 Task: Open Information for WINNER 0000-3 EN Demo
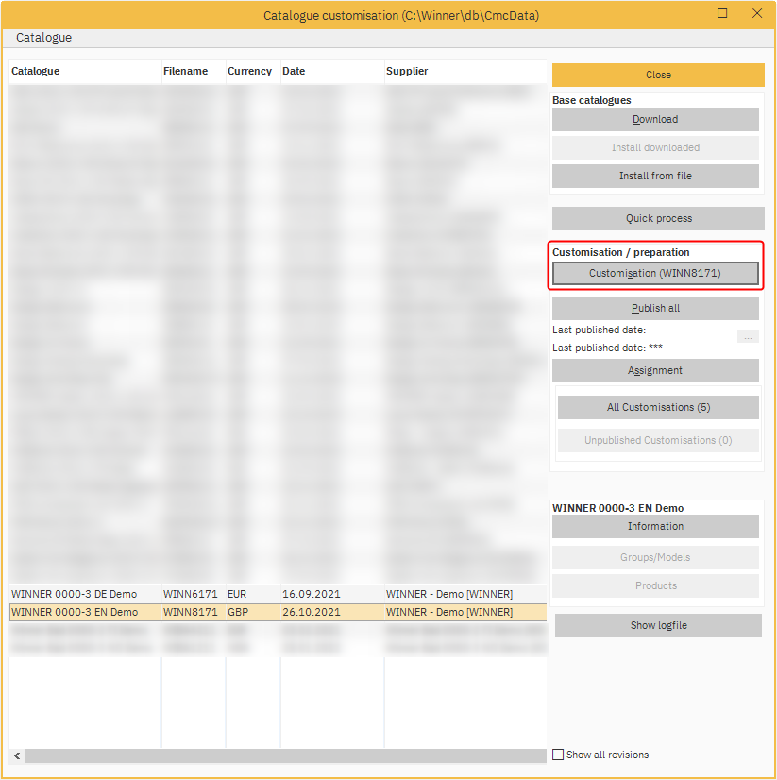click(655, 526)
